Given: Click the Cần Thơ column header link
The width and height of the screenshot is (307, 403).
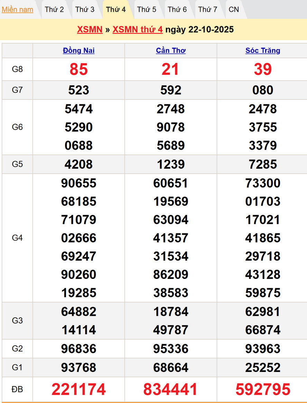Looking at the screenshot, I should click(x=171, y=51).
